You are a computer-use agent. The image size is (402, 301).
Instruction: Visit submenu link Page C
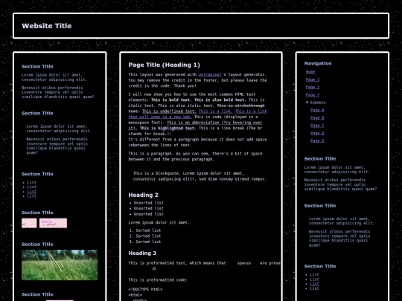point(317,126)
